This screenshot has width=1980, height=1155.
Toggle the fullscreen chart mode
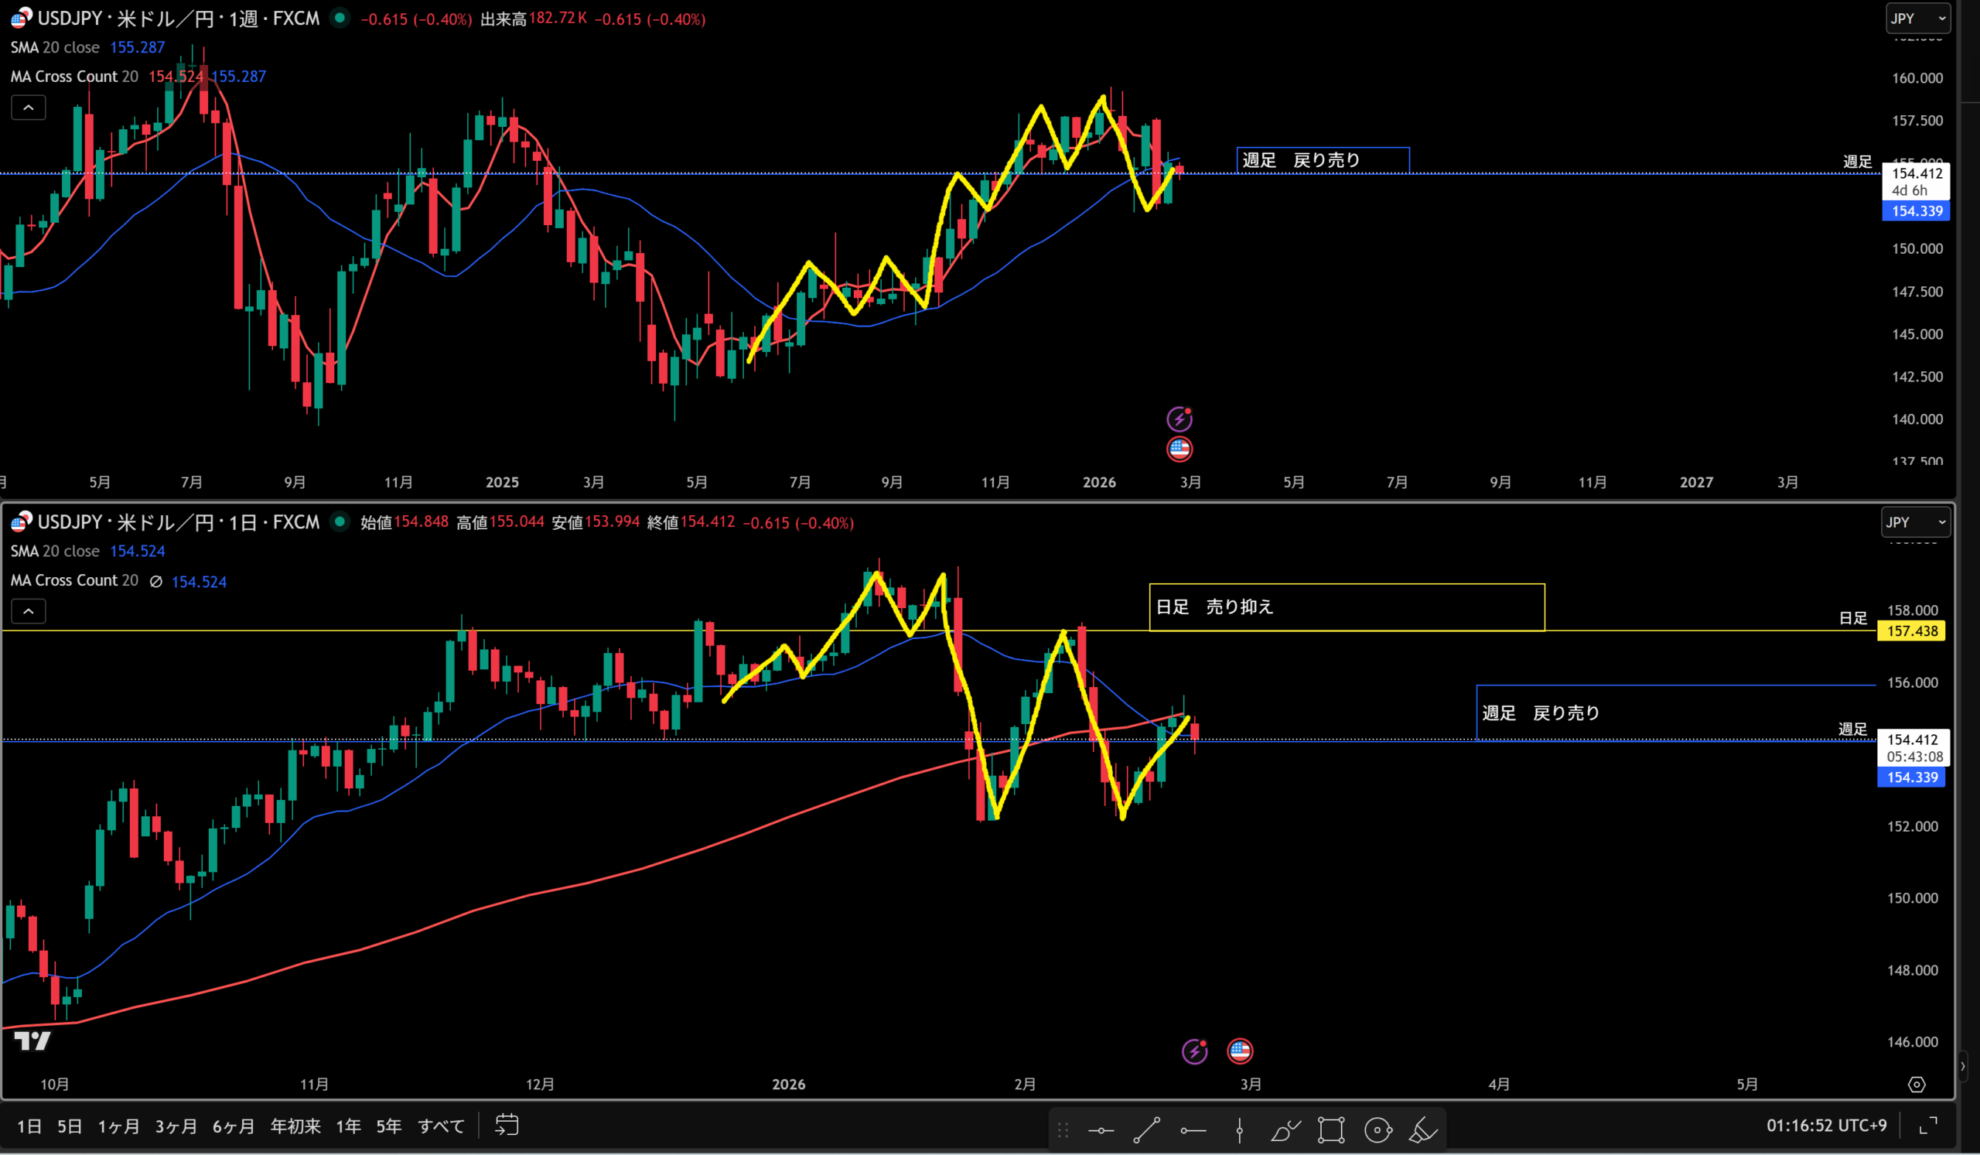click(x=1927, y=1126)
